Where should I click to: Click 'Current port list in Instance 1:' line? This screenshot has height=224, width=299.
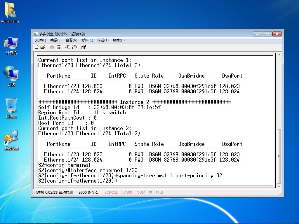click(85, 60)
